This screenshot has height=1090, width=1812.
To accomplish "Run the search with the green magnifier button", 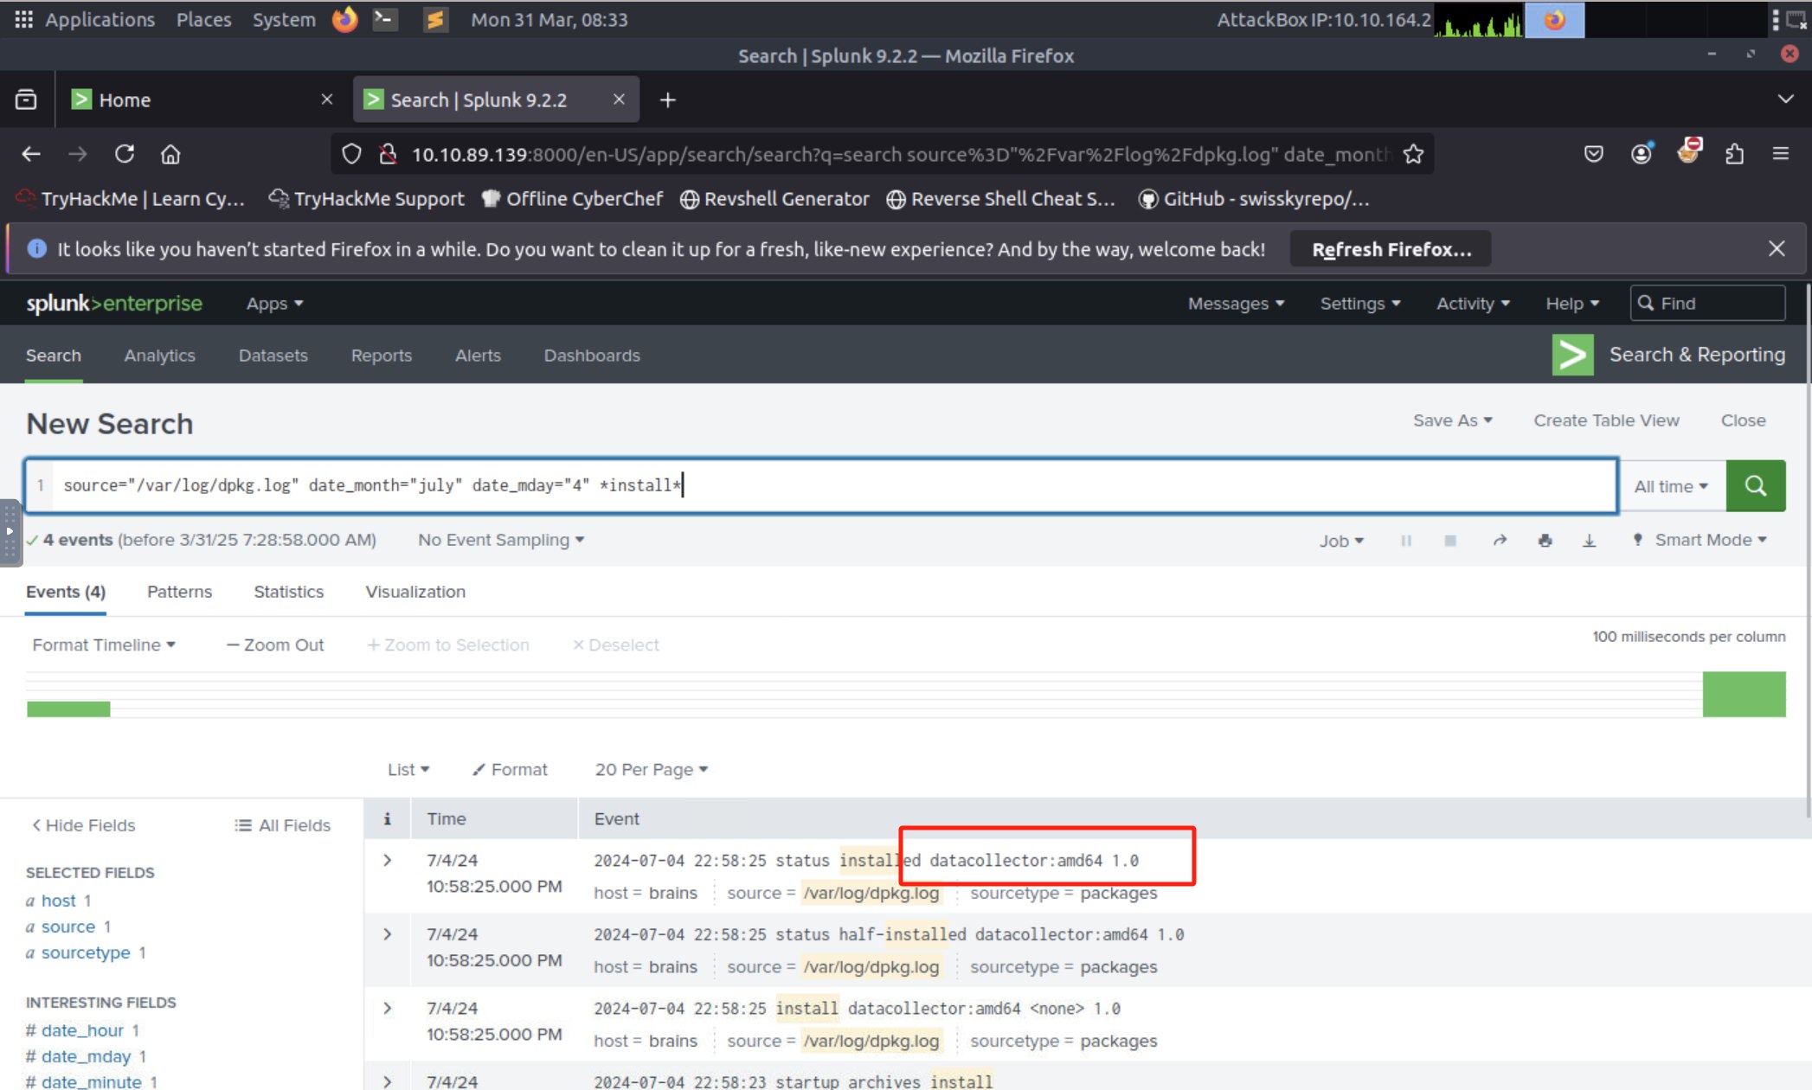I will (x=1755, y=485).
